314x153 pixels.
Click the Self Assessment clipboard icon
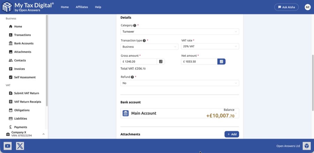[x=10, y=77]
